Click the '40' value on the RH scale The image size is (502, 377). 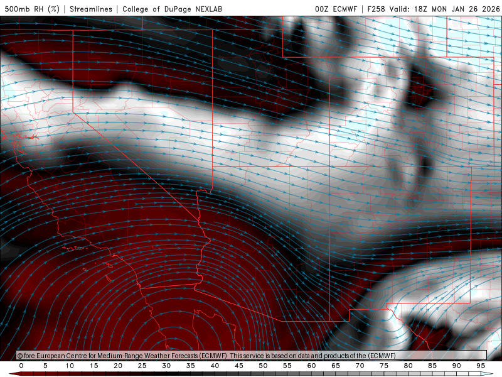tap(215, 366)
